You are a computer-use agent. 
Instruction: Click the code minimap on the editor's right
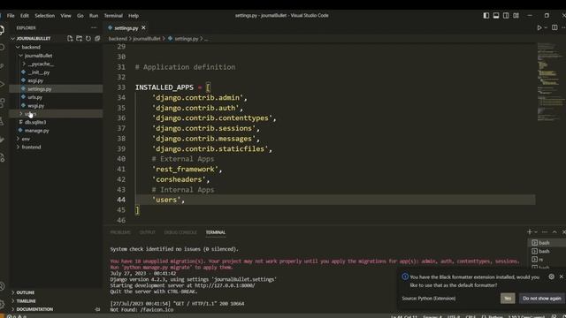click(x=549, y=83)
